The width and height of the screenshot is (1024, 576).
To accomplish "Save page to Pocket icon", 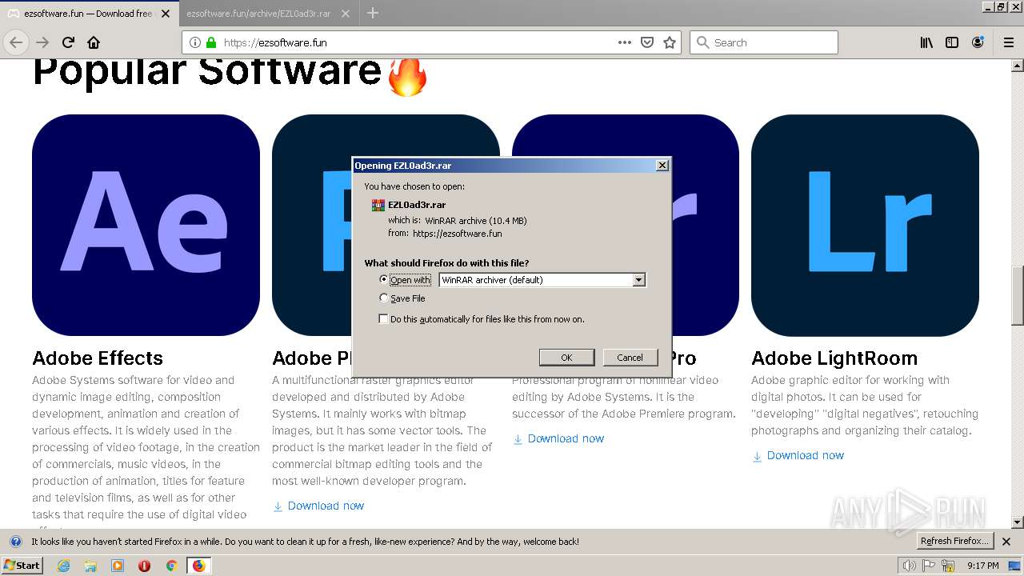I will point(647,42).
